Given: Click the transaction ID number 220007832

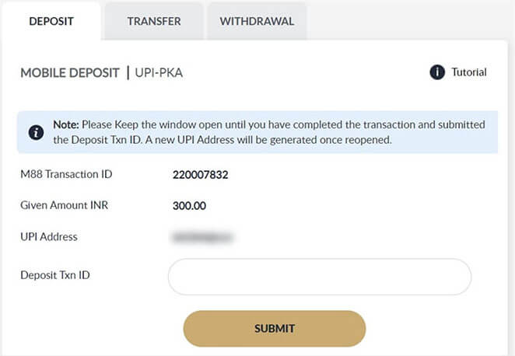Looking at the screenshot, I should pos(200,175).
